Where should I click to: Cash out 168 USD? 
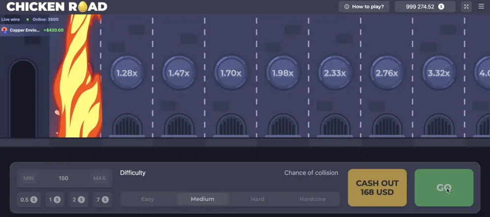(377, 188)
